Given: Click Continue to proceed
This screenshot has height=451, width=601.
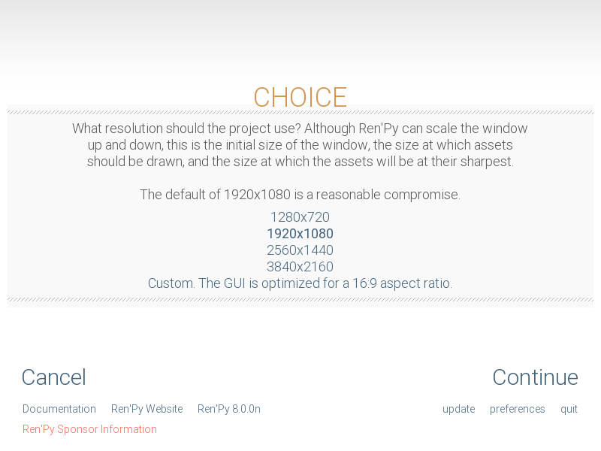Looking at the screenshot, I should pos(535,377).
